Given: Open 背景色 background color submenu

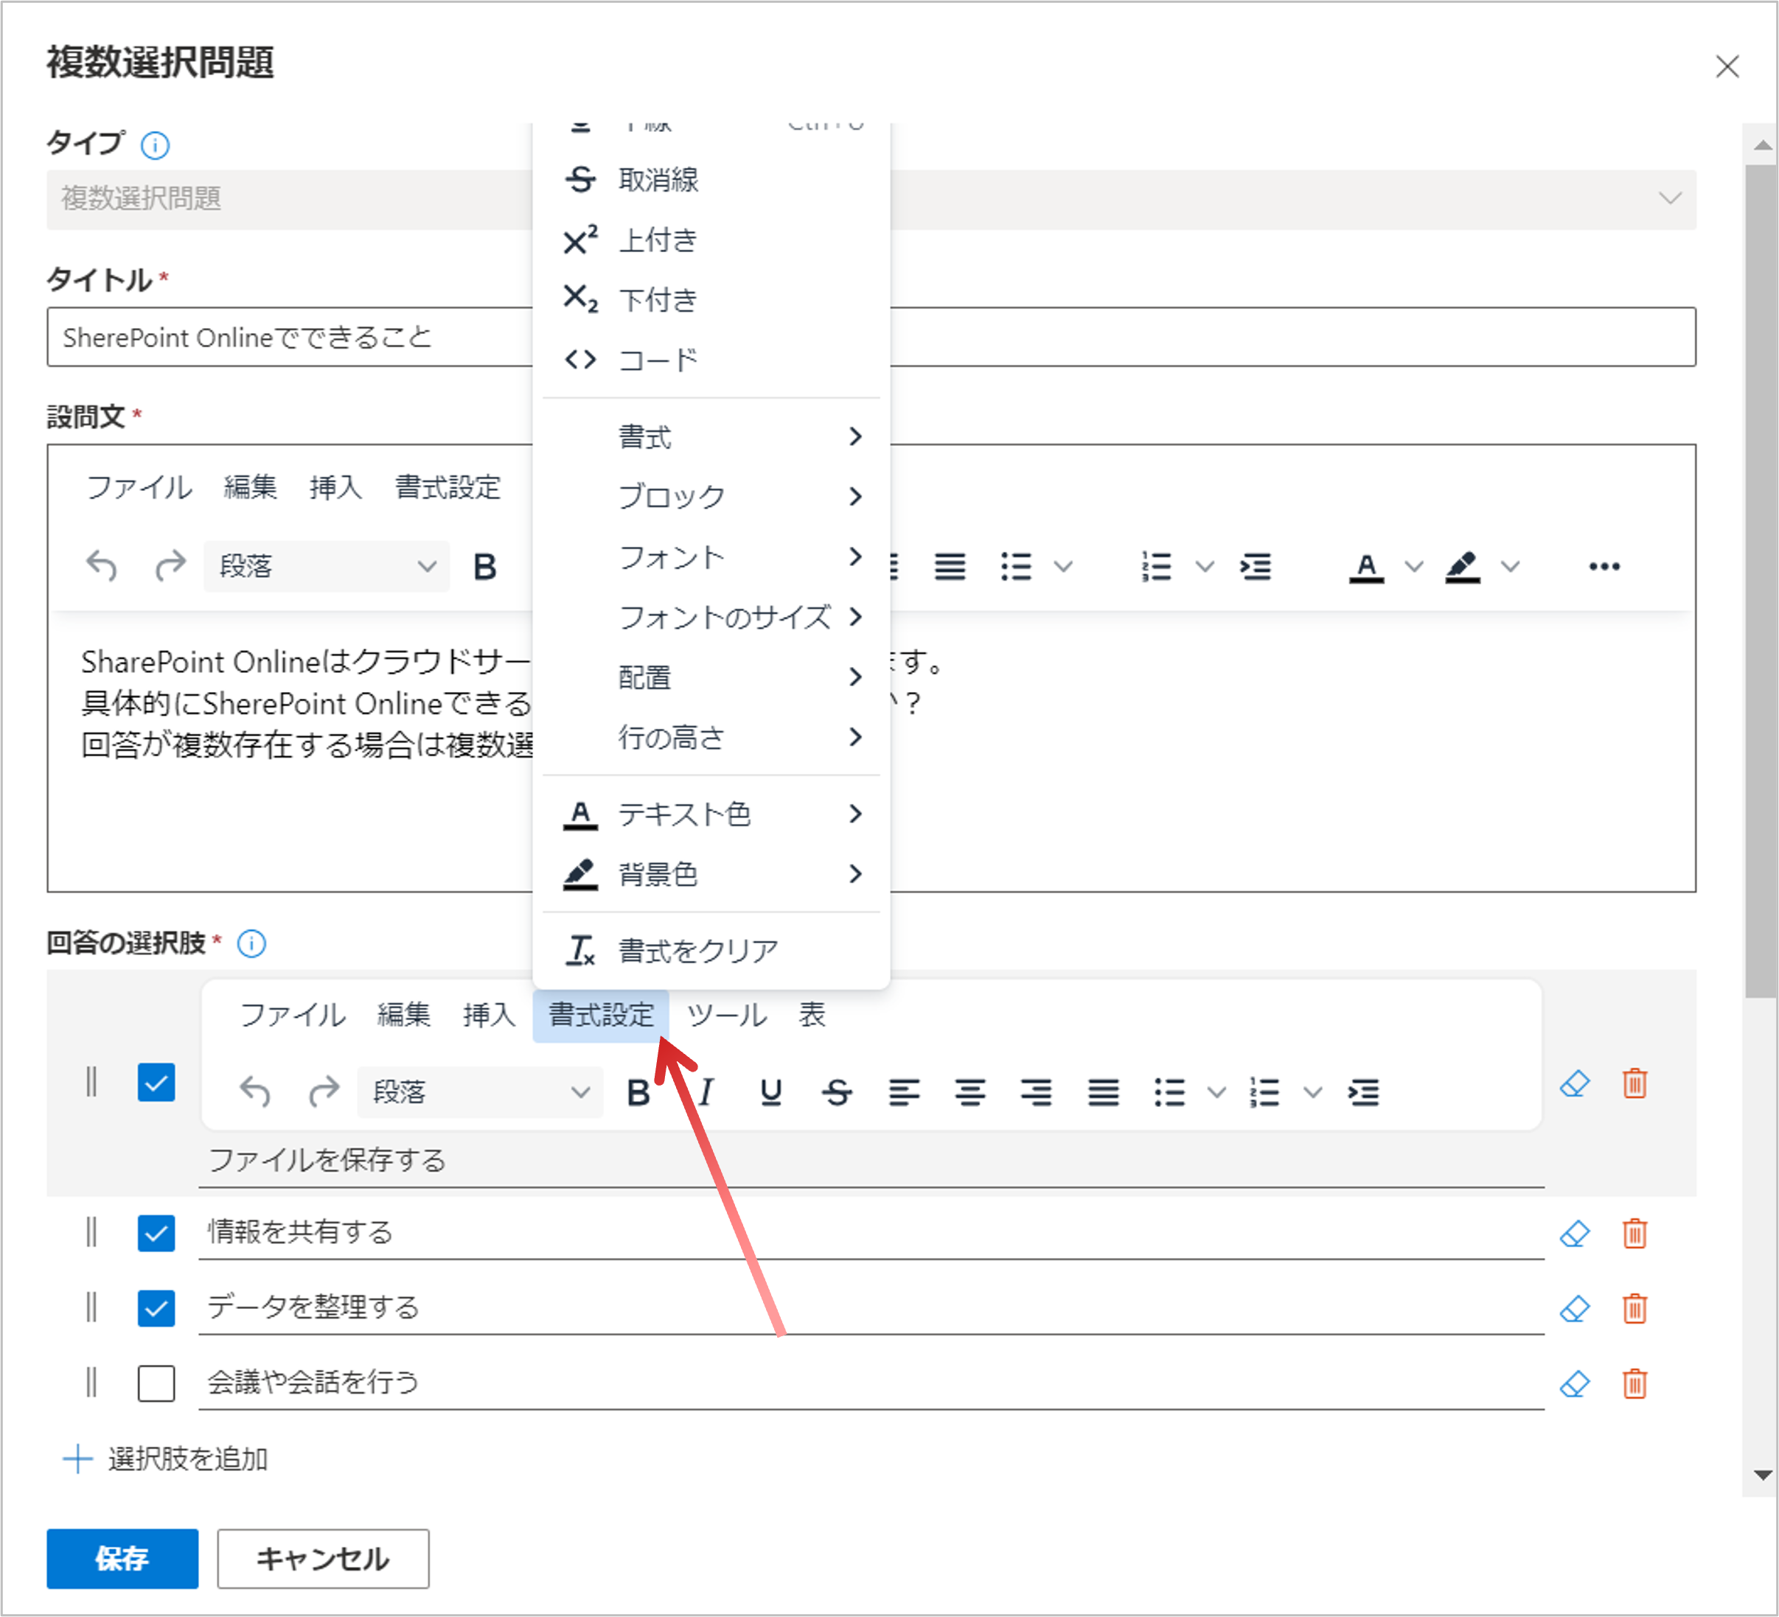Looking at the screenshot, I should point(711,874).
